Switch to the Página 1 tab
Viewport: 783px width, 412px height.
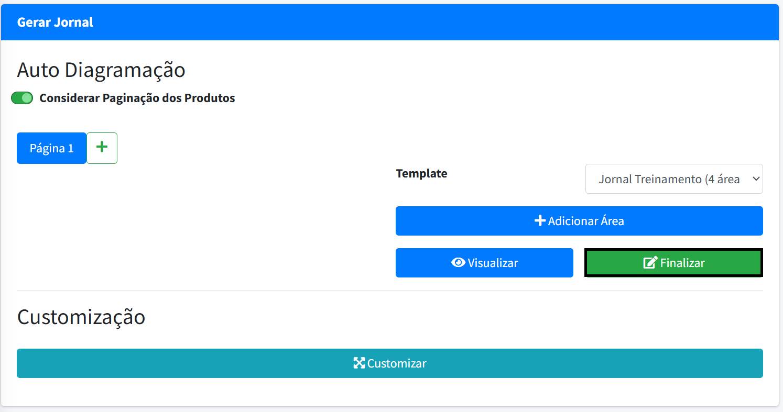point(51,148)
